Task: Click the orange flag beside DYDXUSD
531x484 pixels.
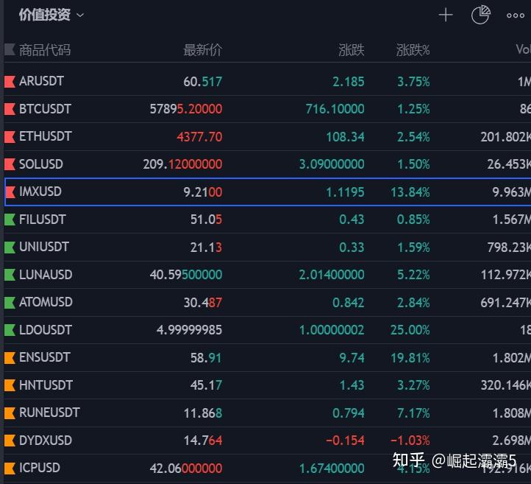Action: click(x=10, y=441)
